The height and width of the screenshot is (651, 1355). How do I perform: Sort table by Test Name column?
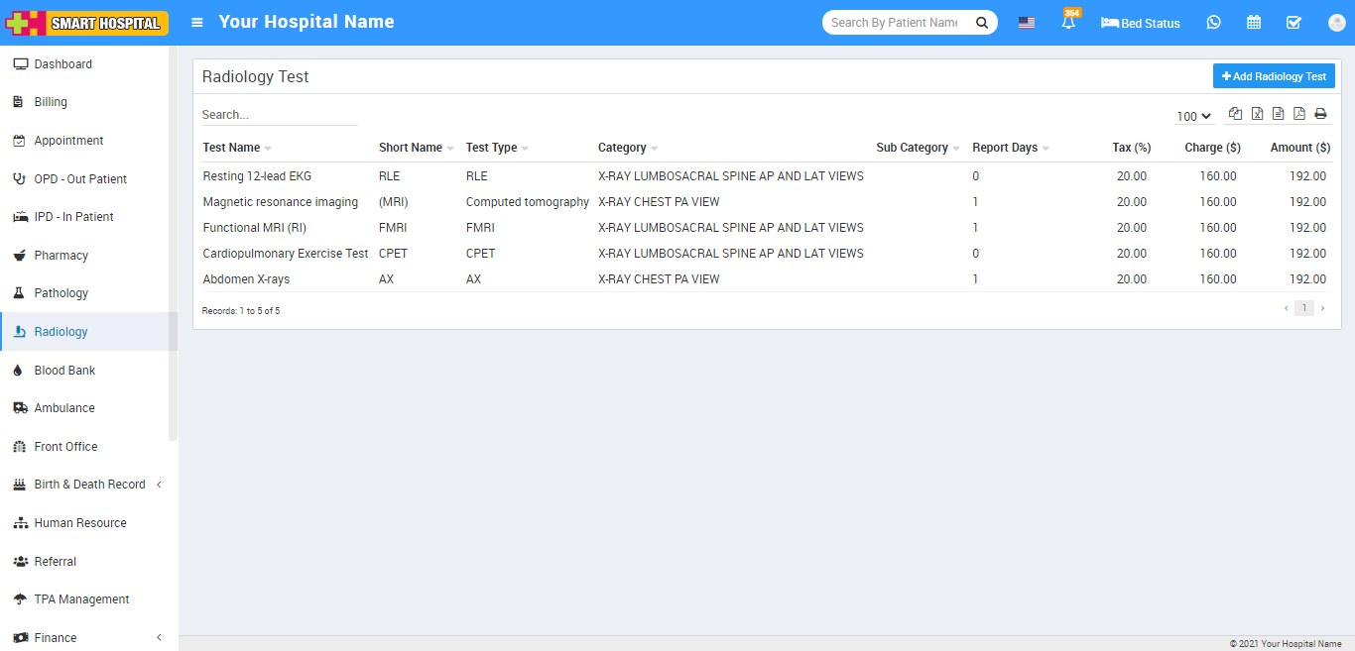(231, 148)
